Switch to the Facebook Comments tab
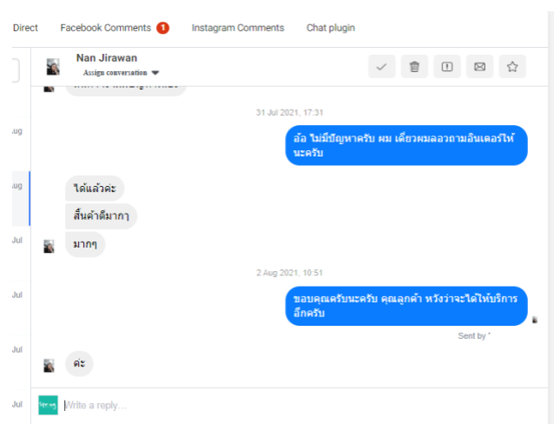 pyautogui.click(x=106, y=28)
